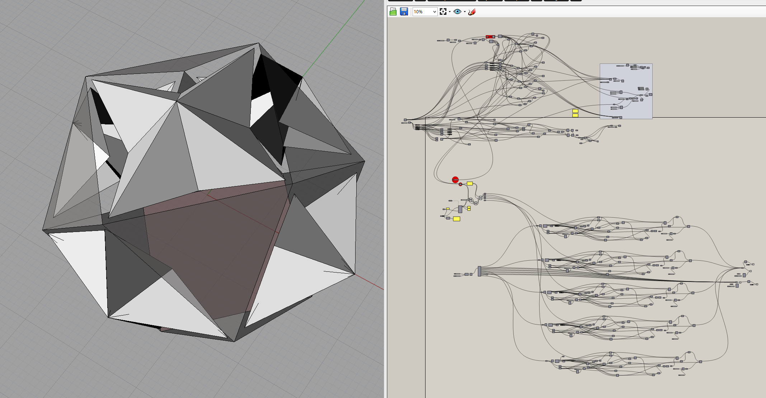
Task: Select the round red stop-sign component on canvas
Action: [x=455, y=180]
